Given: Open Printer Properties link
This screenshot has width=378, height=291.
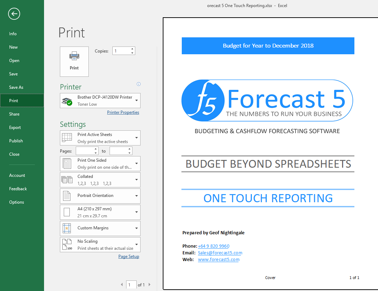Looking at the screenshot, I should click(123, 112).
